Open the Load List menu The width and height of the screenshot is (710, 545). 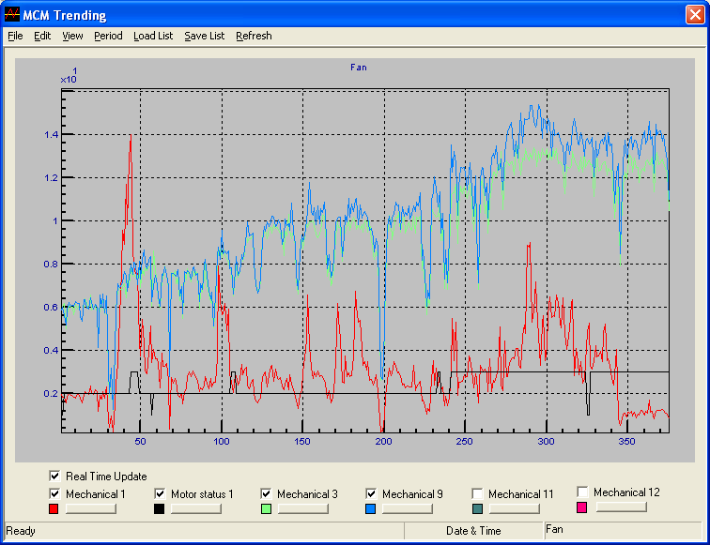[153, 36]
